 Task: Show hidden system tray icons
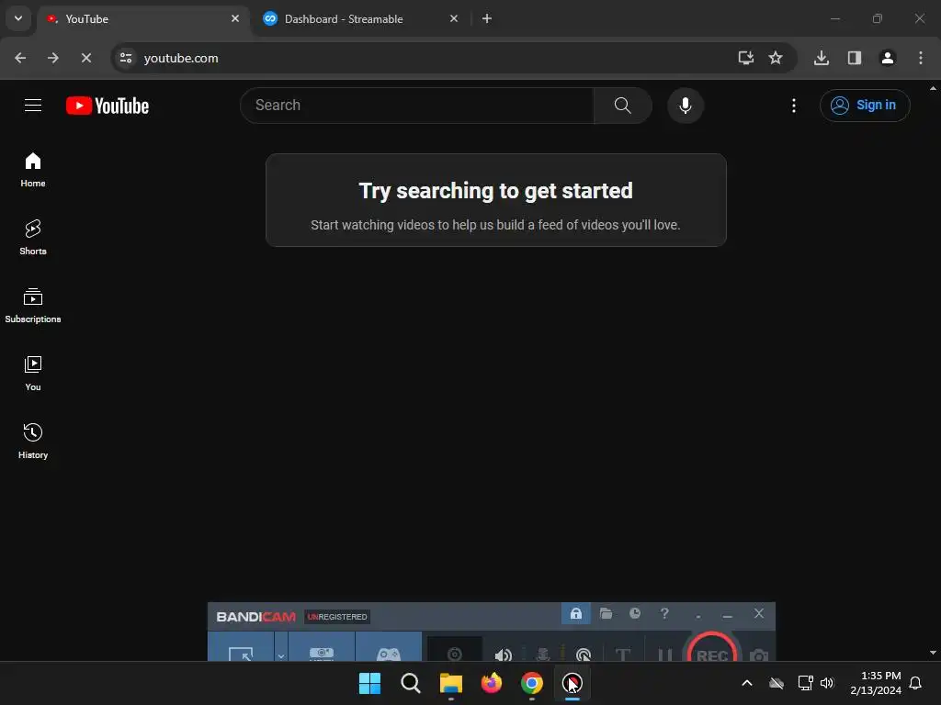[x=747, y=683]
